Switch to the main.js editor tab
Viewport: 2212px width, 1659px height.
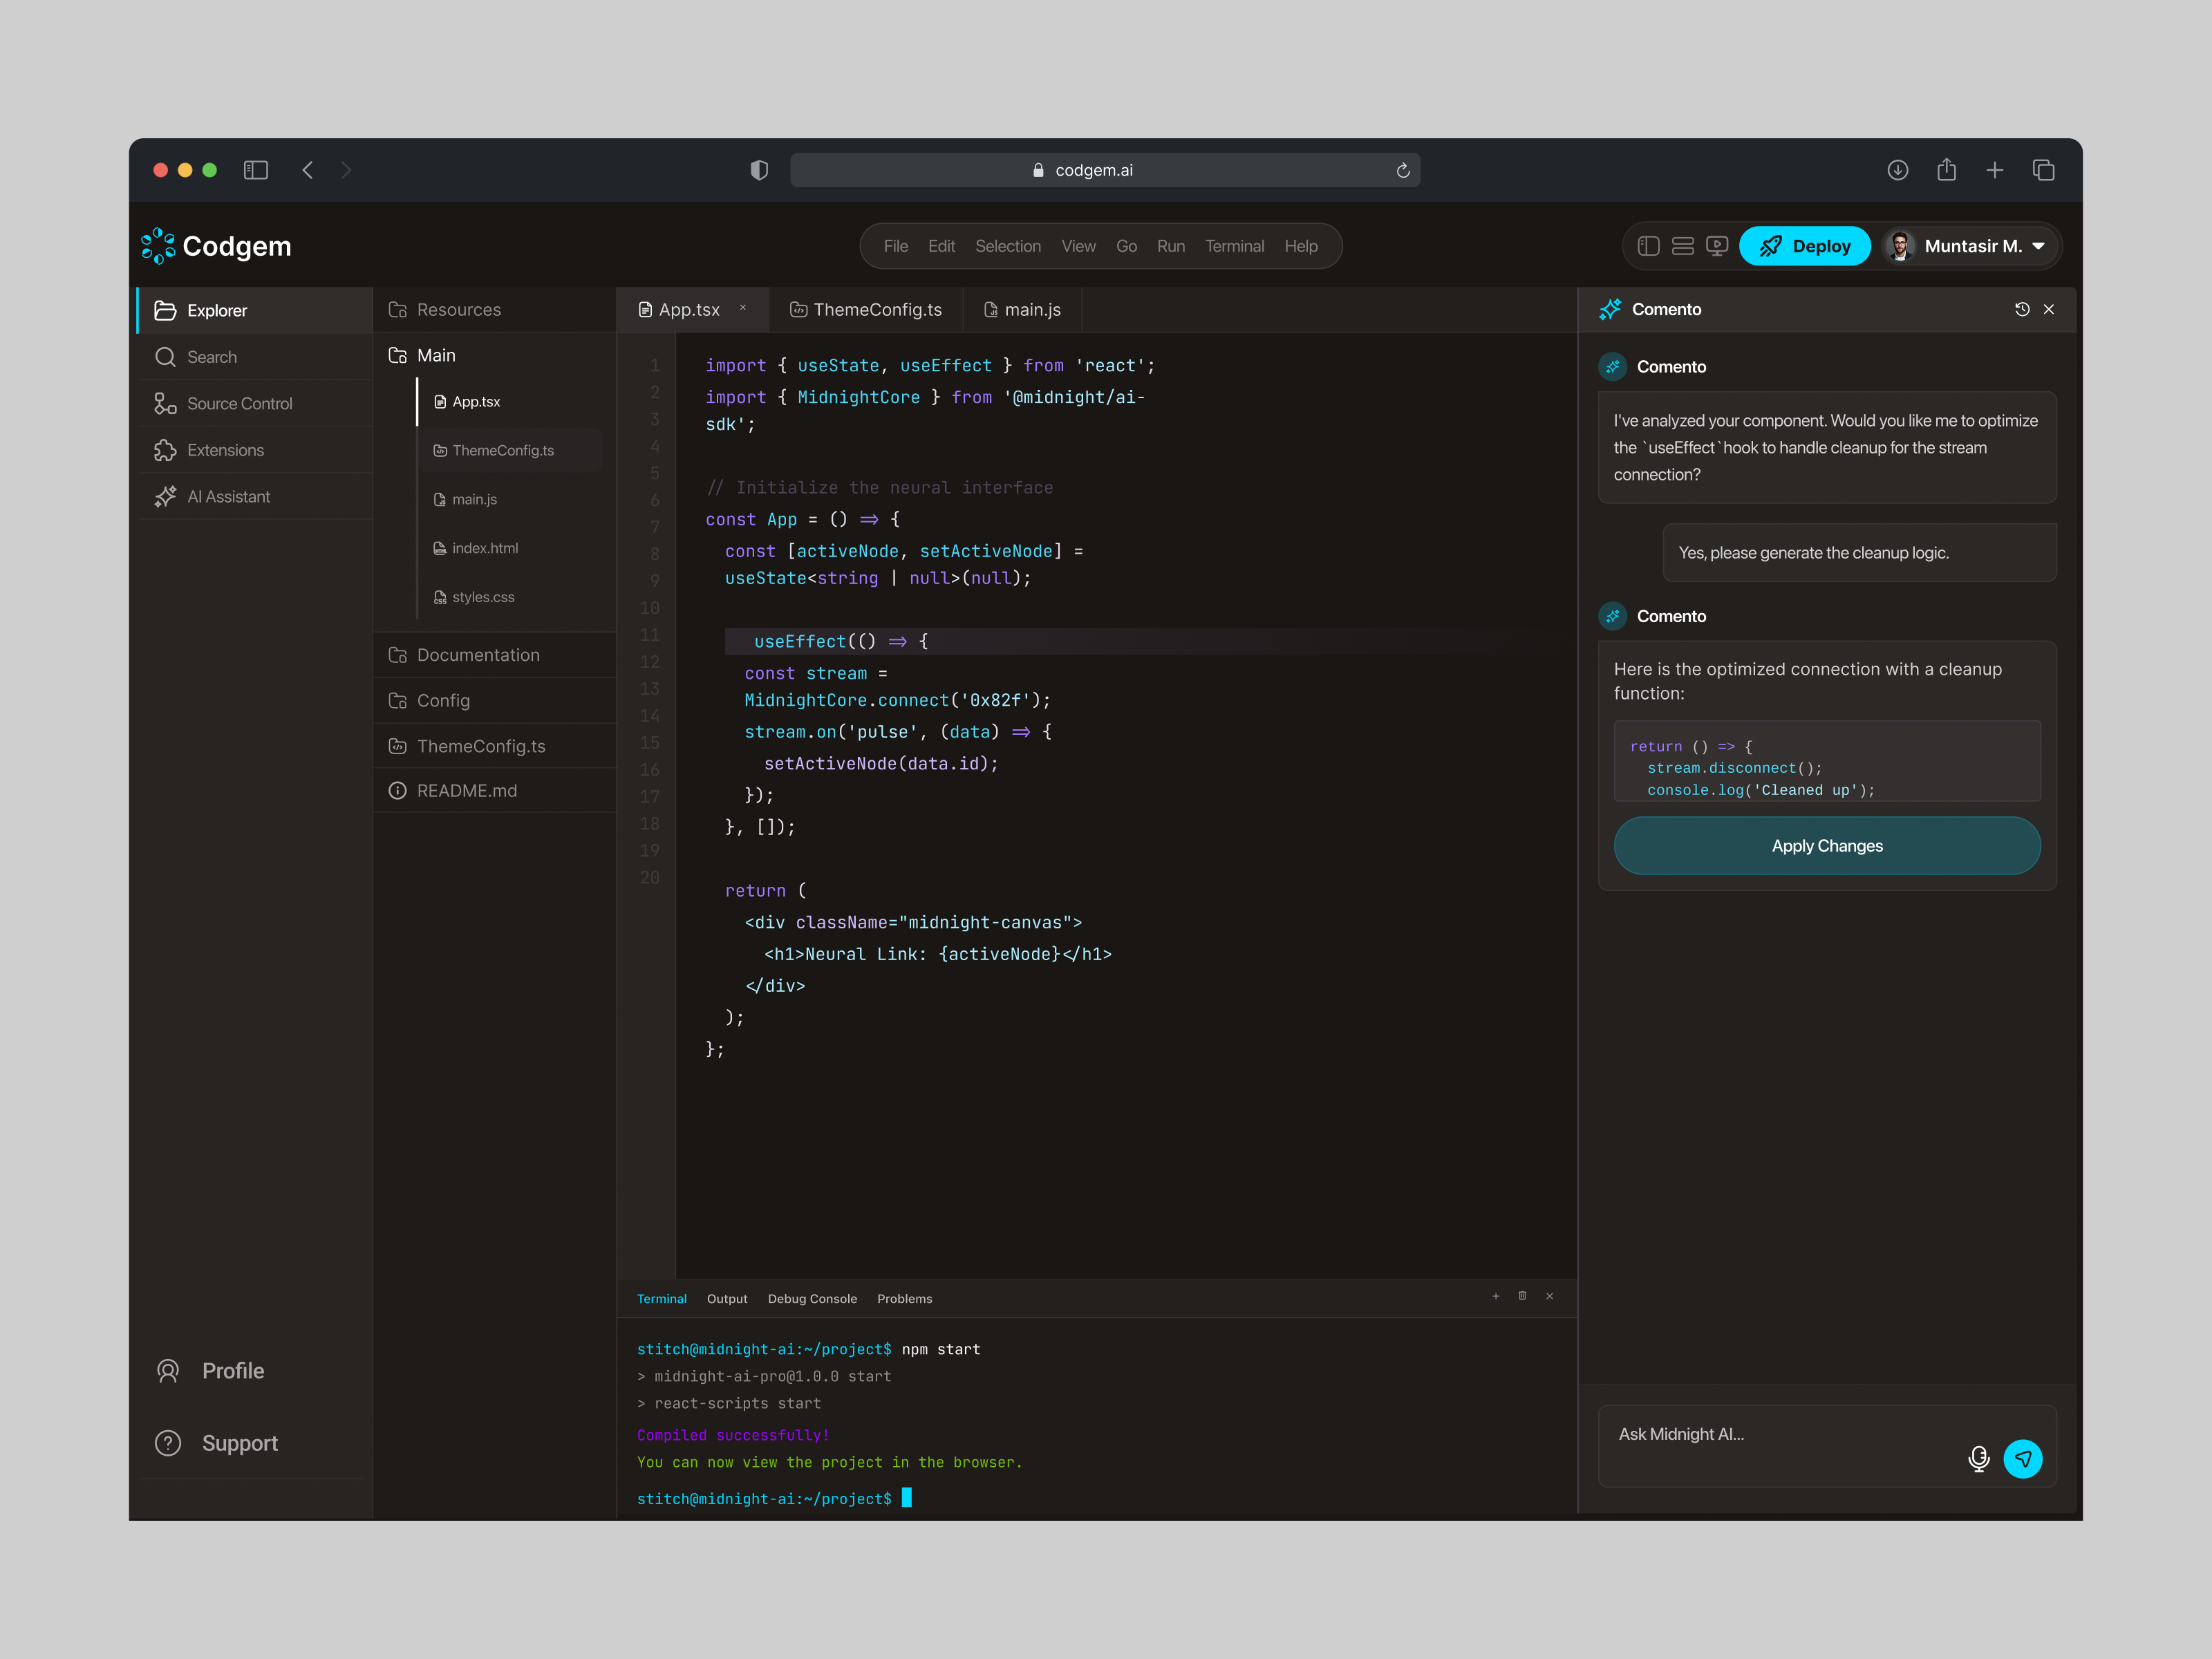tap(1022, 310)
